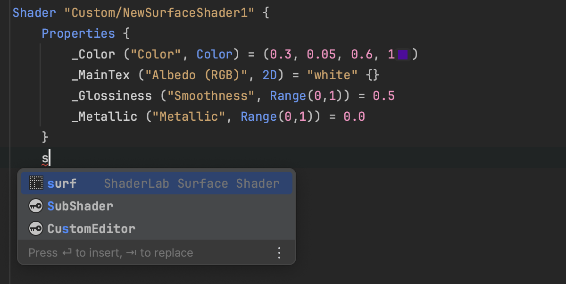566x284 pixels.
Task: Click the purple color swatch in _Color
Action: tap(402, 55)
